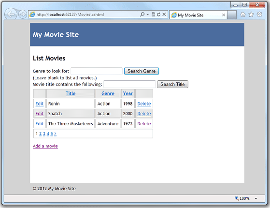Click the 100% zoom level indicator

pos(242,198)
